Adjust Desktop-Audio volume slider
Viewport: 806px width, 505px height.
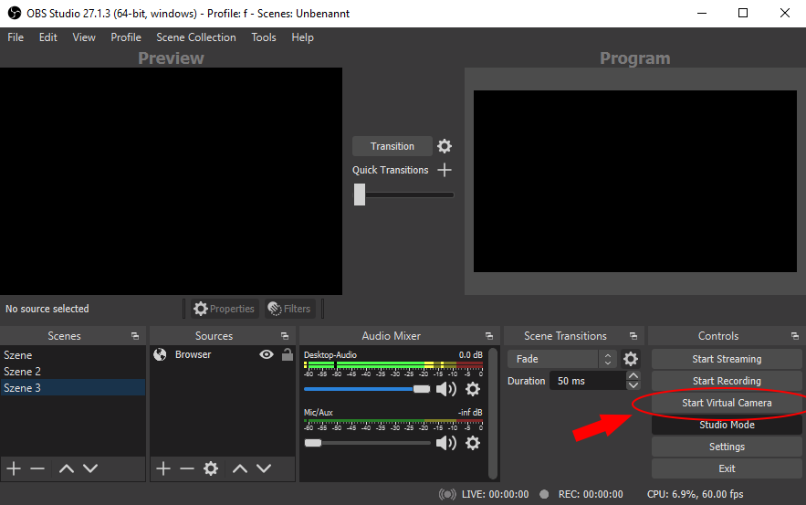367,389
